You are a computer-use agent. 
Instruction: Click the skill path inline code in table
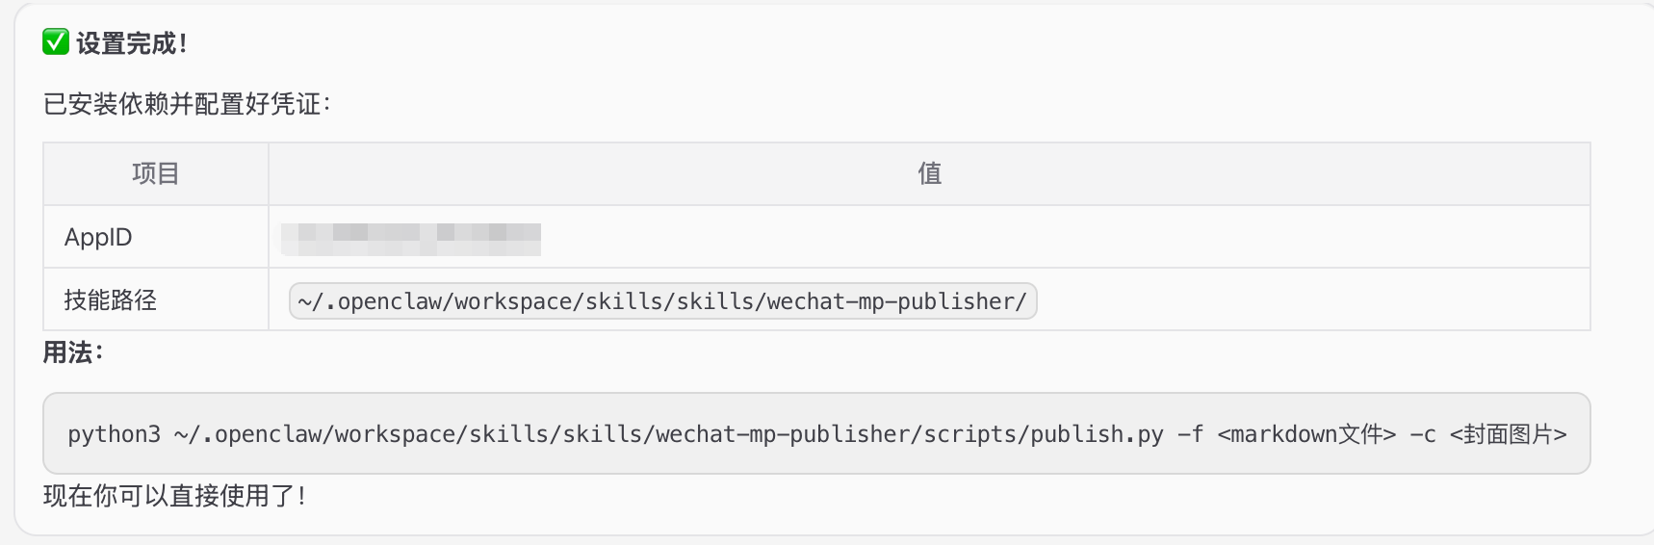[x=662, y=301]
